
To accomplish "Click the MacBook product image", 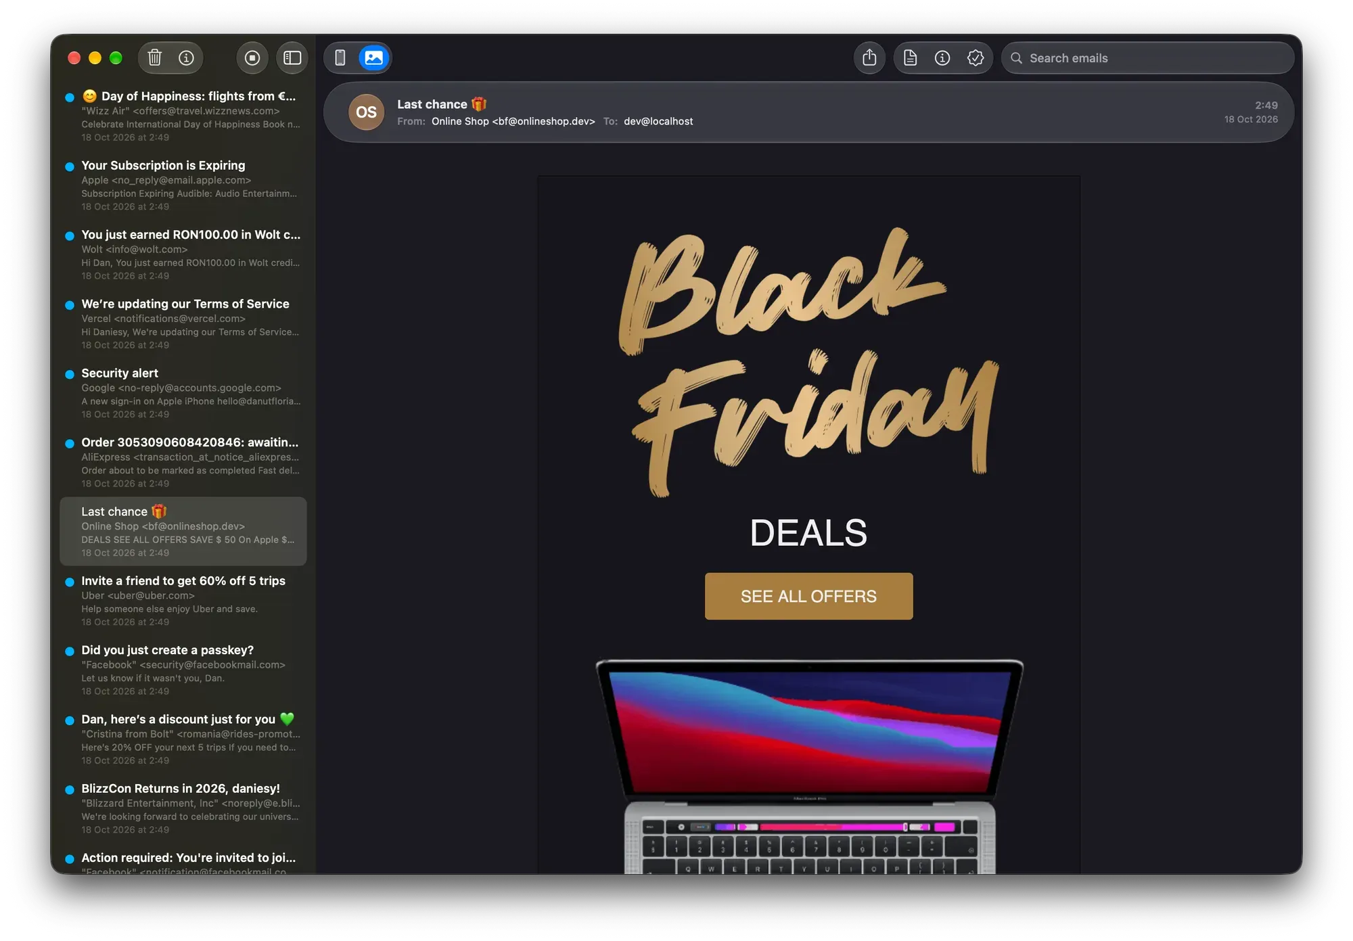I will (x=809, y=766).
